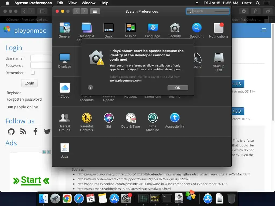Download PlayOnMac version 4.3.3
Image resolution: width=275 pixels, height=206 pixels.
pyautogui.click(x=238, y=111)
